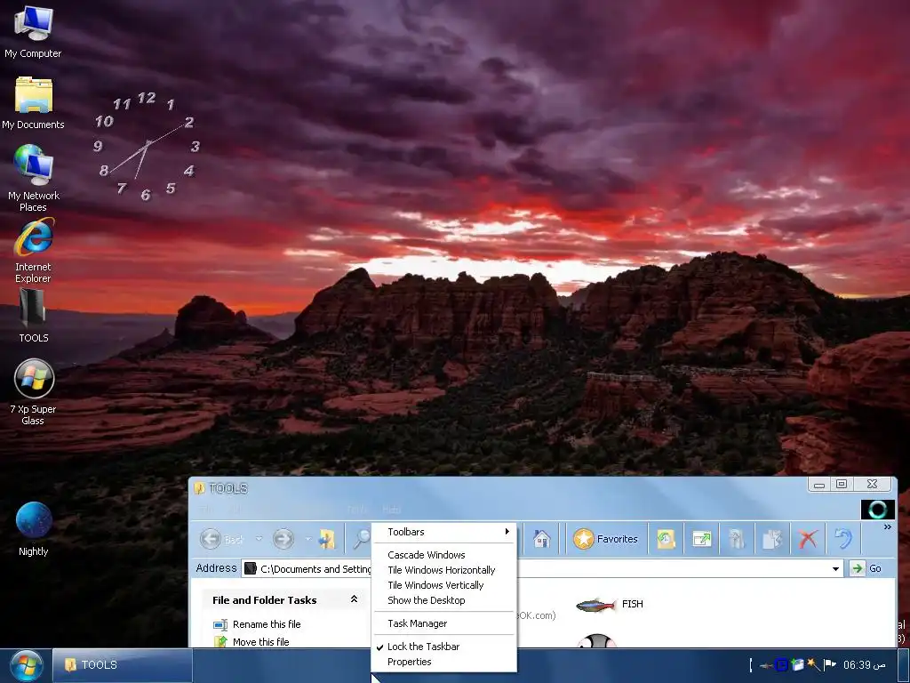Viewport: 910px width, 683px height.
Task: Click the Show Desktop strip at taskbar end
Action: (x=904, y=665)
